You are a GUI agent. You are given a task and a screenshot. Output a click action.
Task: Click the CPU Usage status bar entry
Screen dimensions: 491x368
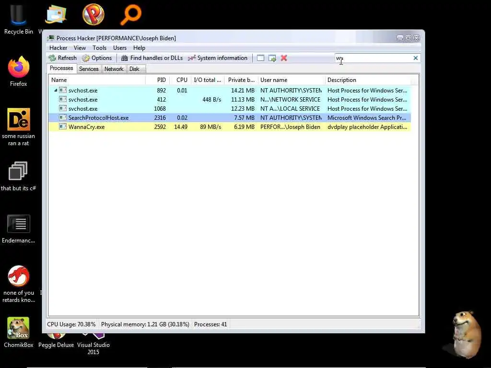click(71, 324)
